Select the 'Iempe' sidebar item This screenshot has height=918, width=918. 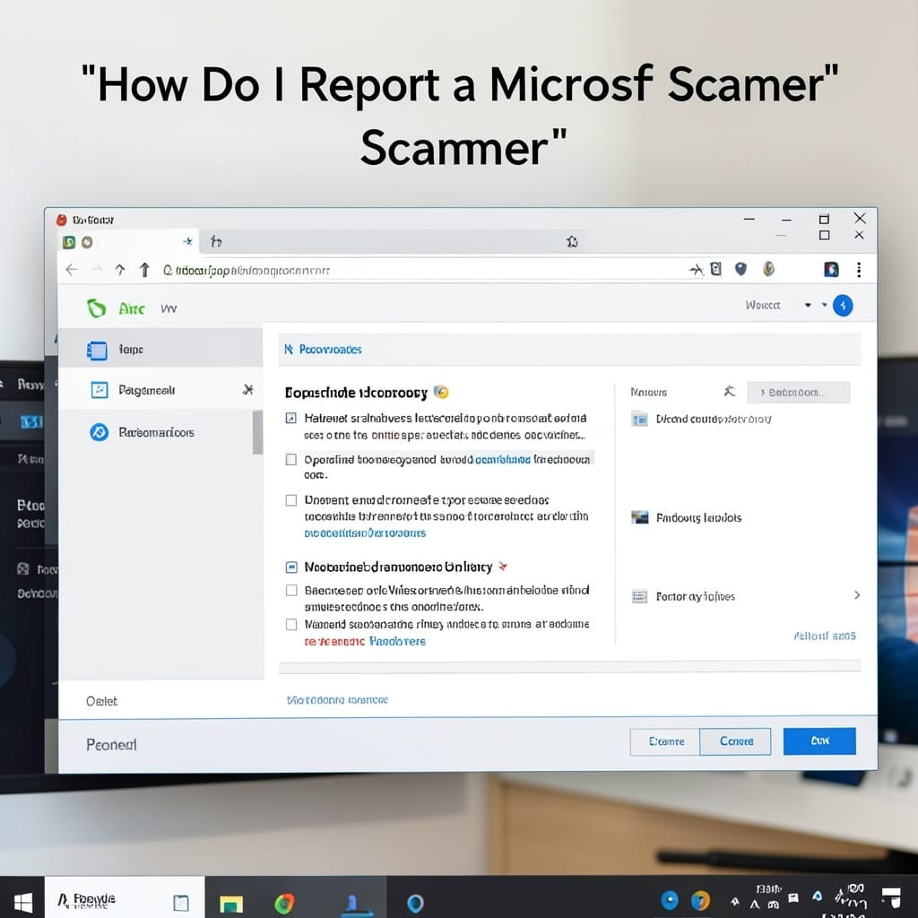tap(160, 350)
